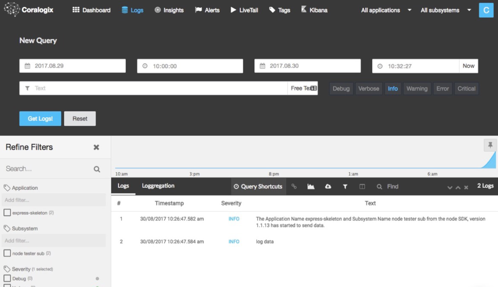
Task: Toggle the Info severity filter
Action: pos(393,89)
